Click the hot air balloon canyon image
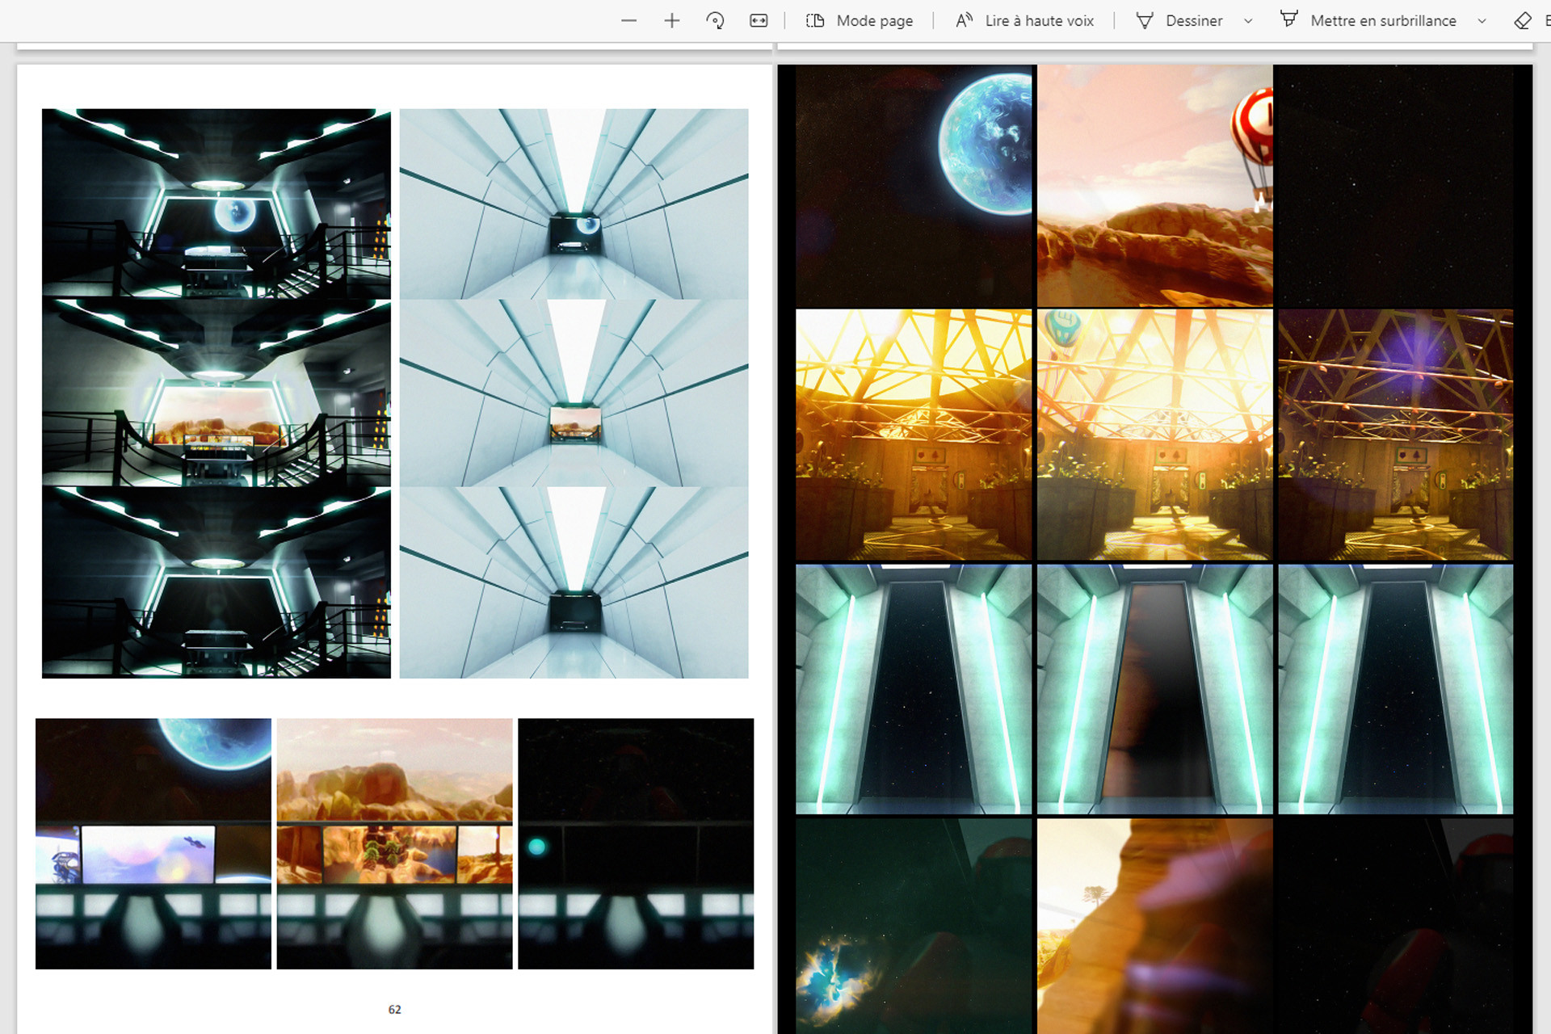 [x=1154, y=183]
